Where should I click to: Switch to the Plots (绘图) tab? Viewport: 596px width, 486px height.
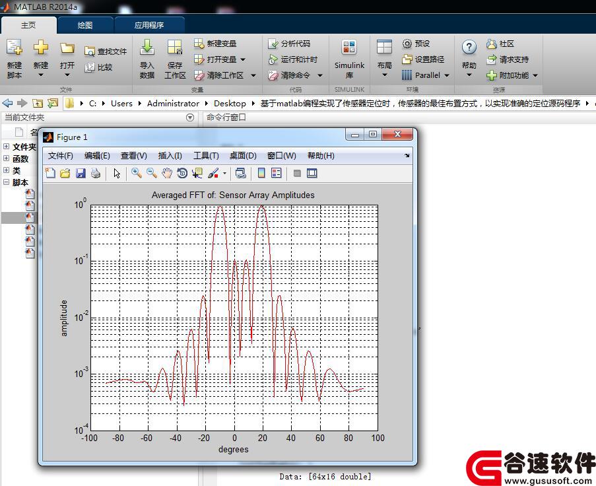pyautogui.click(x=85, y=25)
